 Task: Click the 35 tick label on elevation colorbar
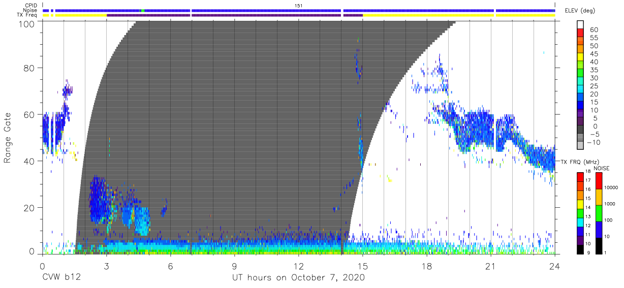594,70
